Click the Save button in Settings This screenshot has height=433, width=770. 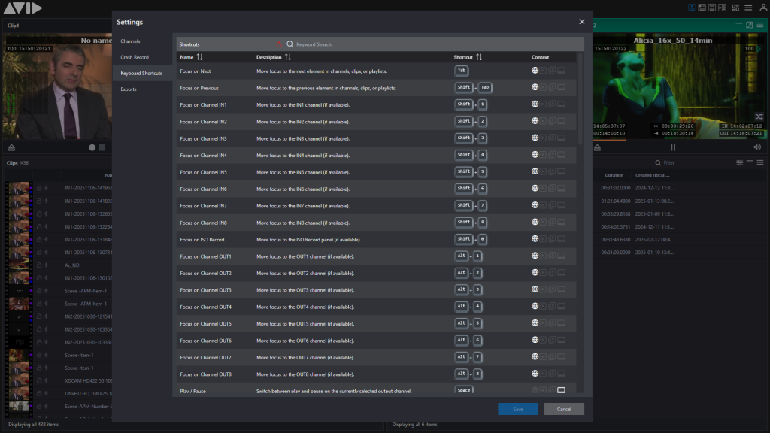pyautogui.click(x=517, y=409)
